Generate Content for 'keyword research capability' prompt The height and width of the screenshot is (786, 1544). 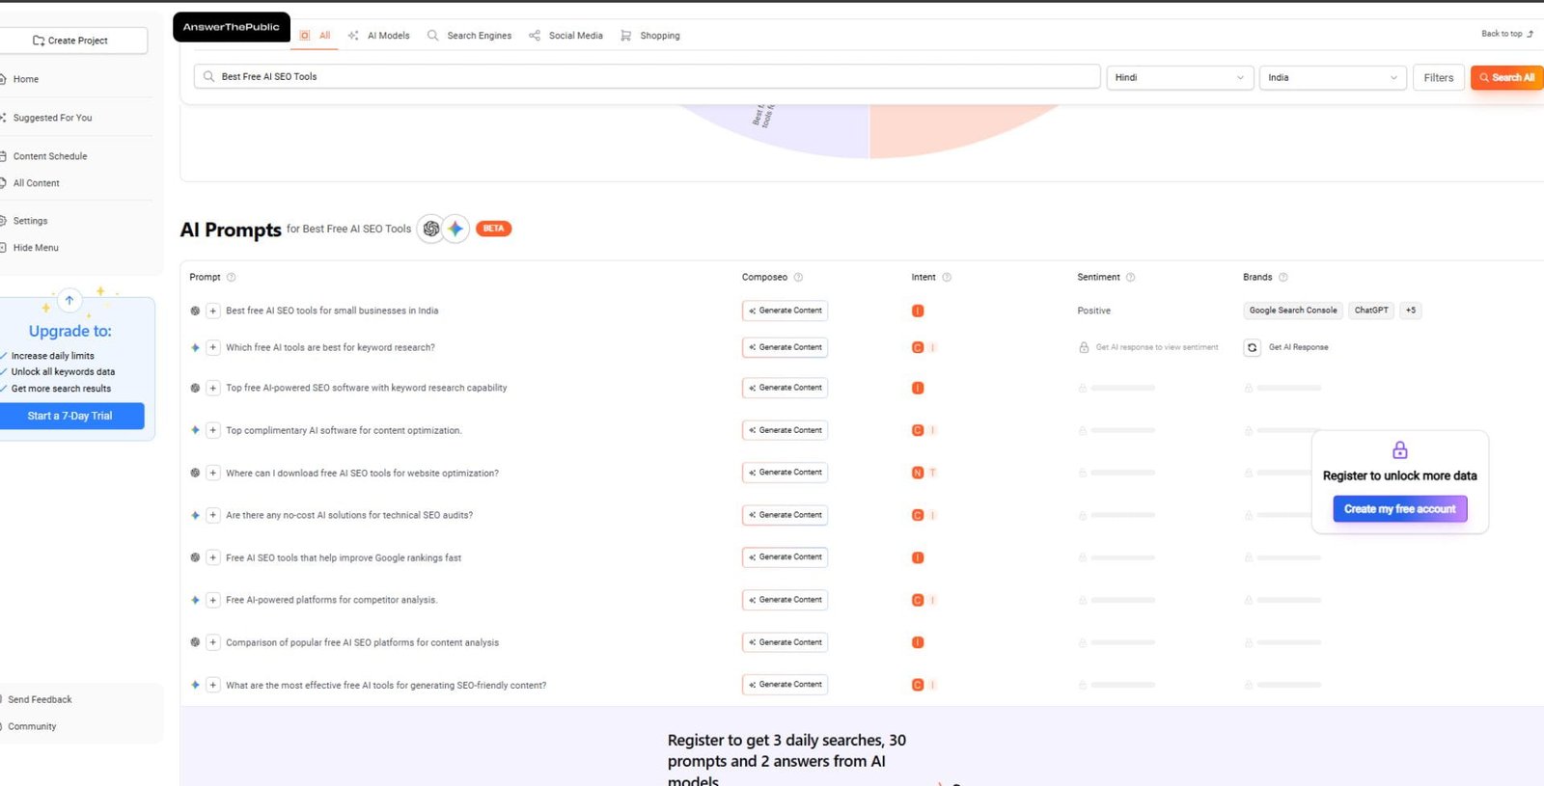pos(785,388)
